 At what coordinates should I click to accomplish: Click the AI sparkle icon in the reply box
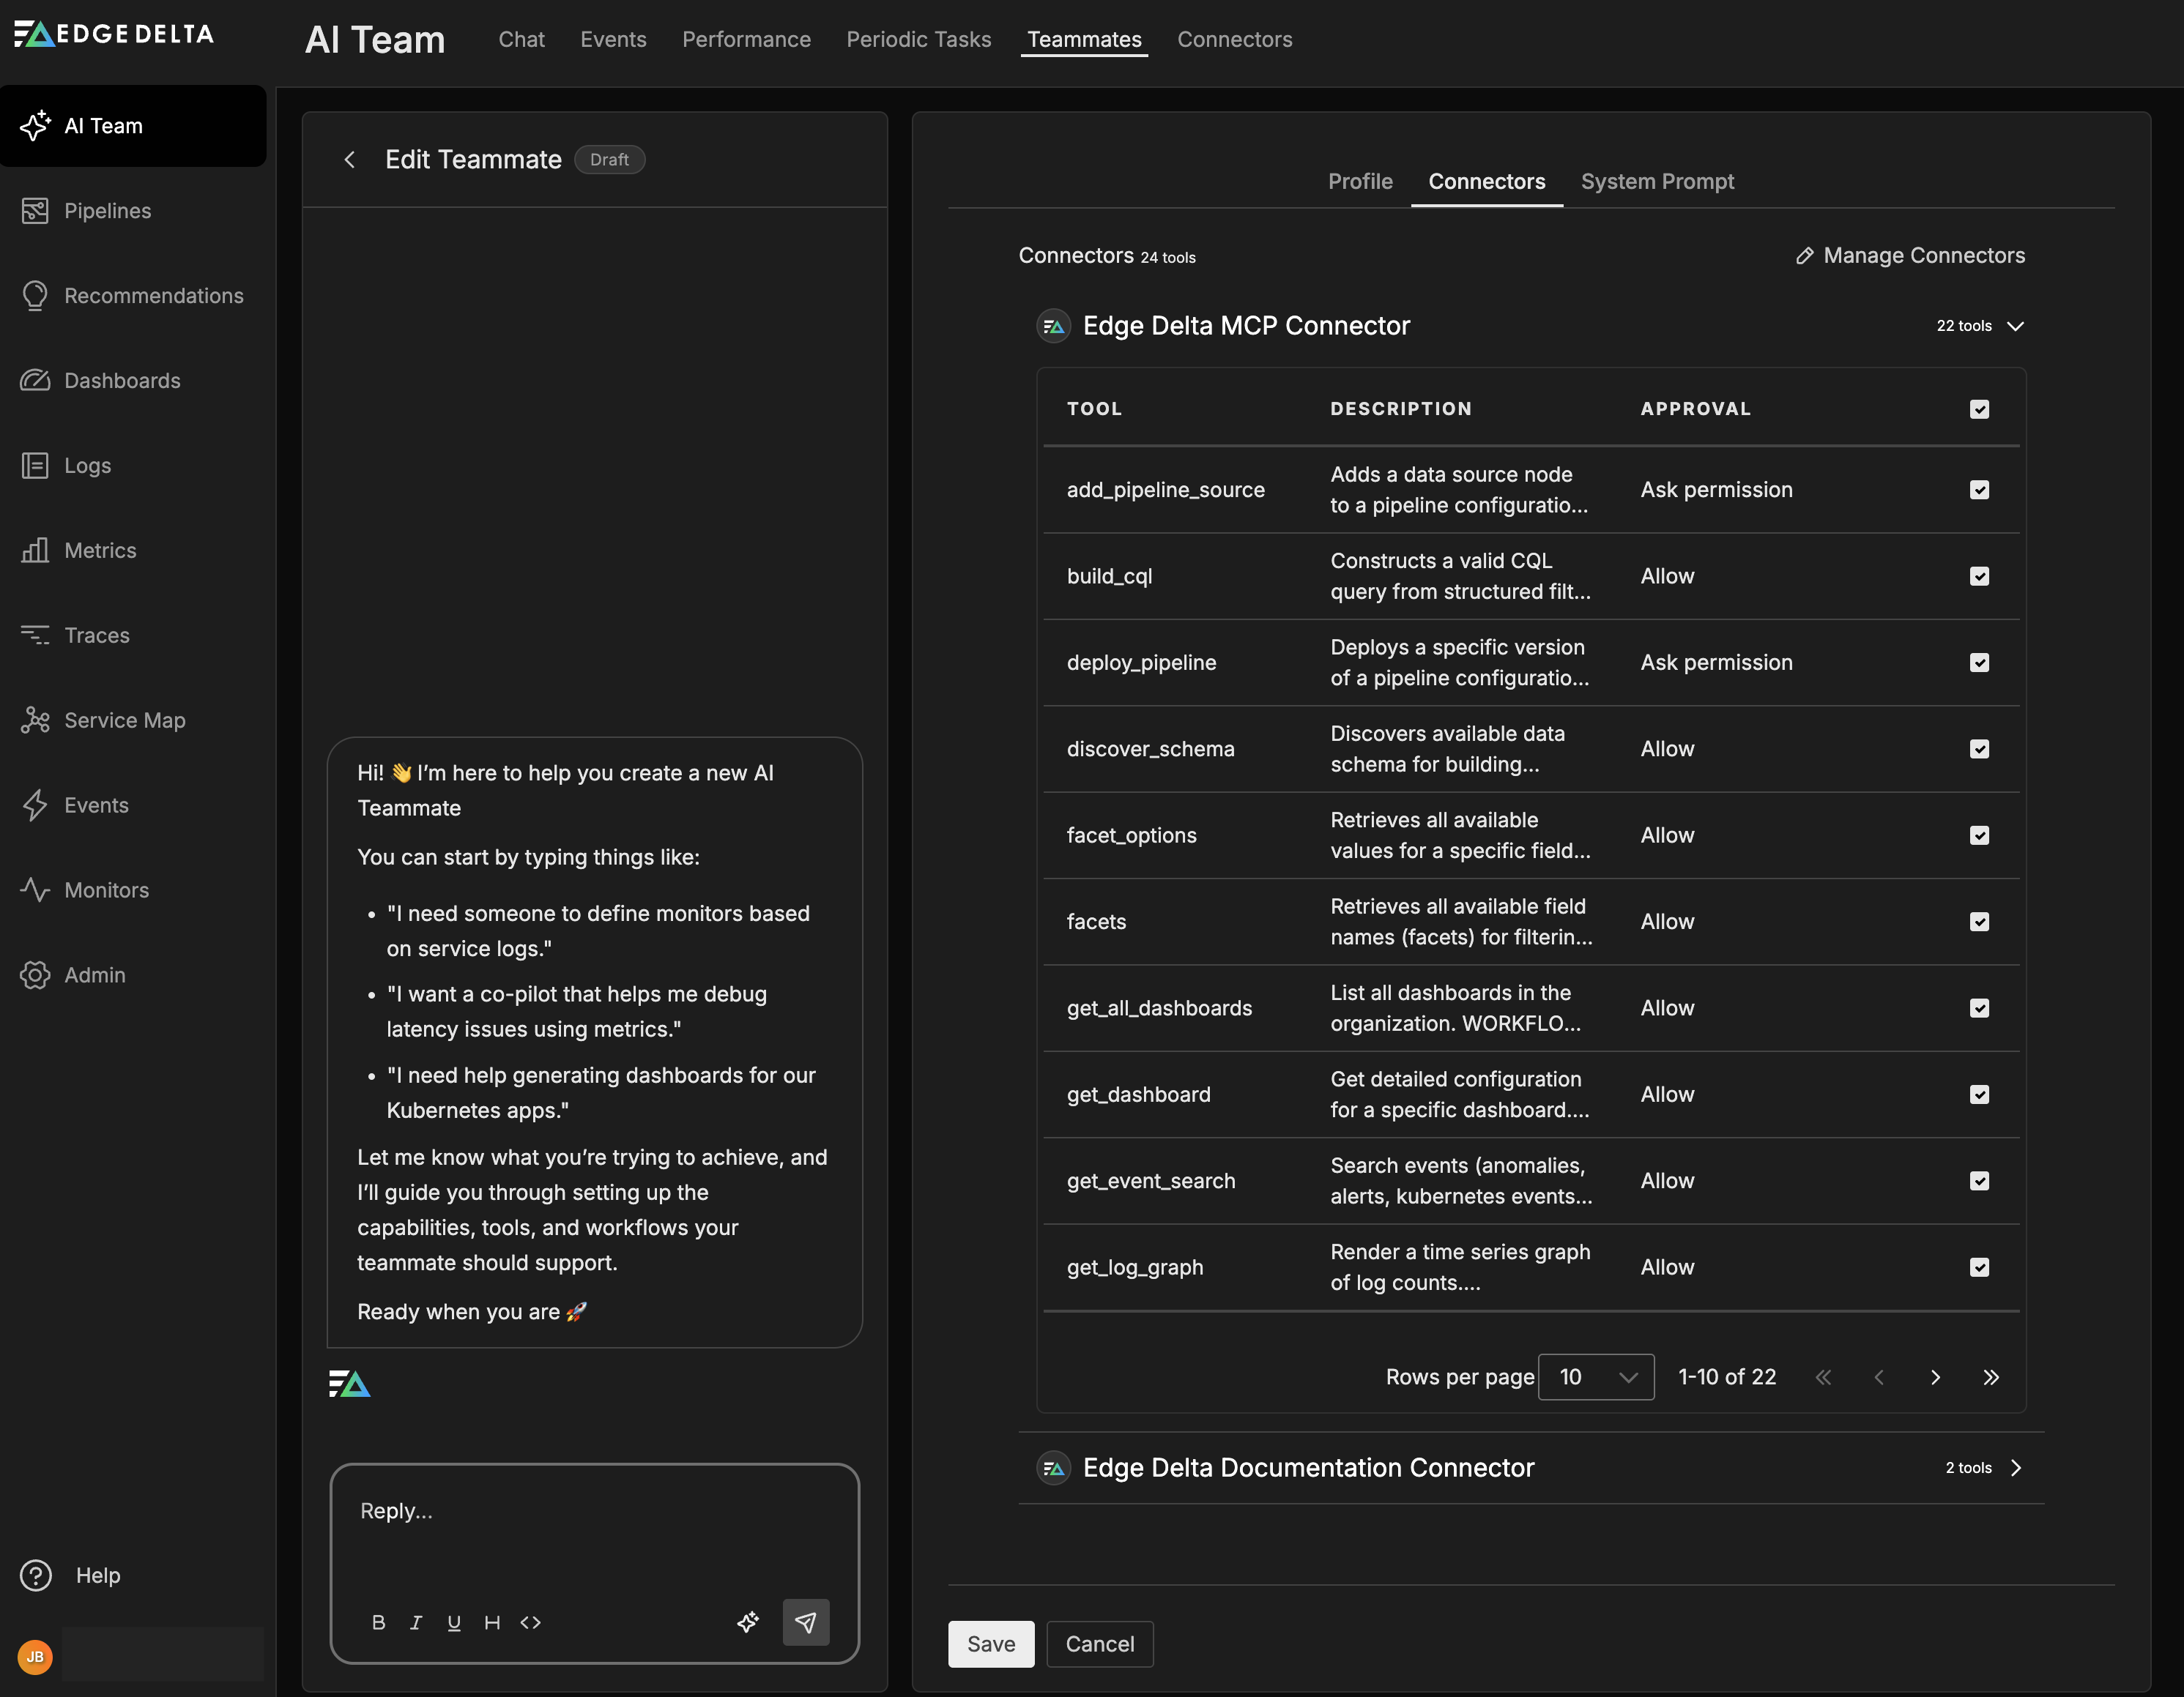(x=748, y=1622)
